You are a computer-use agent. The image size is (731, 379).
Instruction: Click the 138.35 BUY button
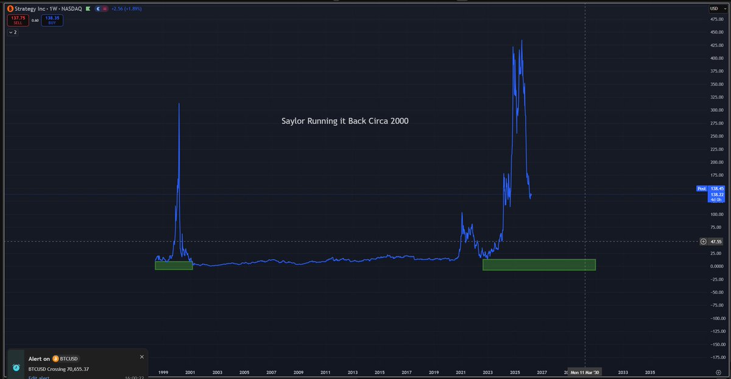pos(52,20)
